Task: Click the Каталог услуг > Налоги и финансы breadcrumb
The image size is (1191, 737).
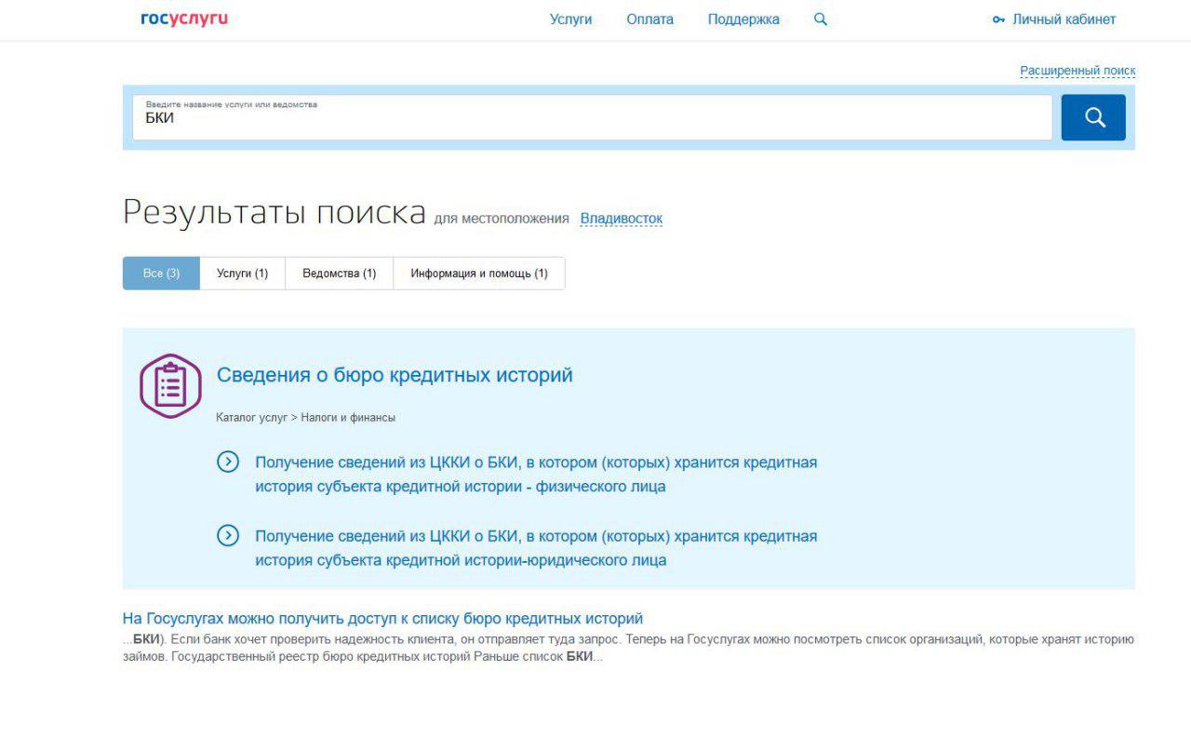Action: (x=305, y=418)
